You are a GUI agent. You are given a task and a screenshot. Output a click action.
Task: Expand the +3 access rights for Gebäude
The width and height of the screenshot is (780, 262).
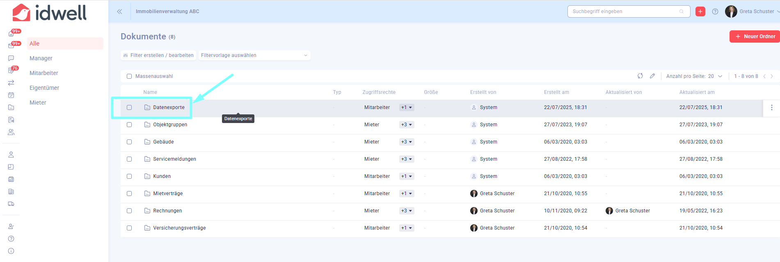(407, 142)
